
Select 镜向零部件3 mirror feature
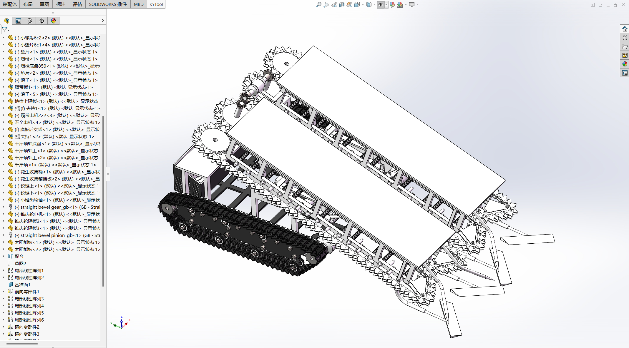[x=27, y=334]
